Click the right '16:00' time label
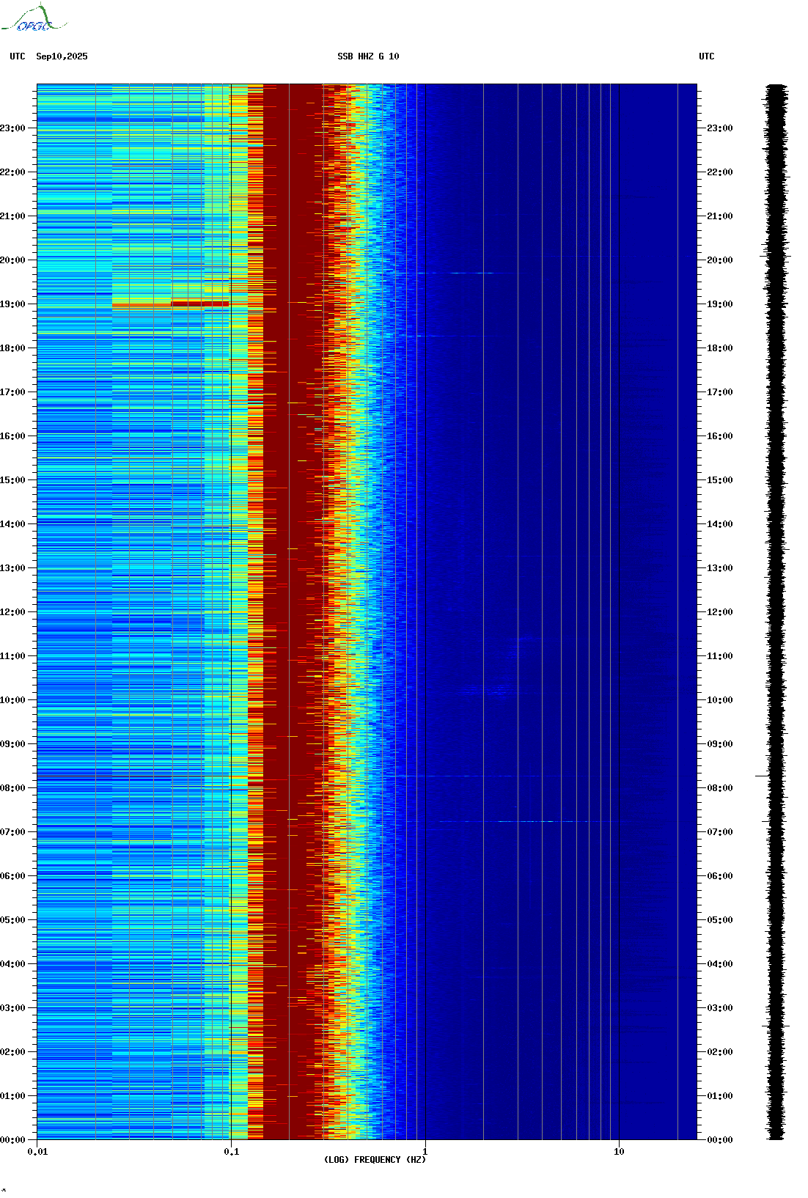Screen dimensions: 808x1198 click(x=719, y=436)
